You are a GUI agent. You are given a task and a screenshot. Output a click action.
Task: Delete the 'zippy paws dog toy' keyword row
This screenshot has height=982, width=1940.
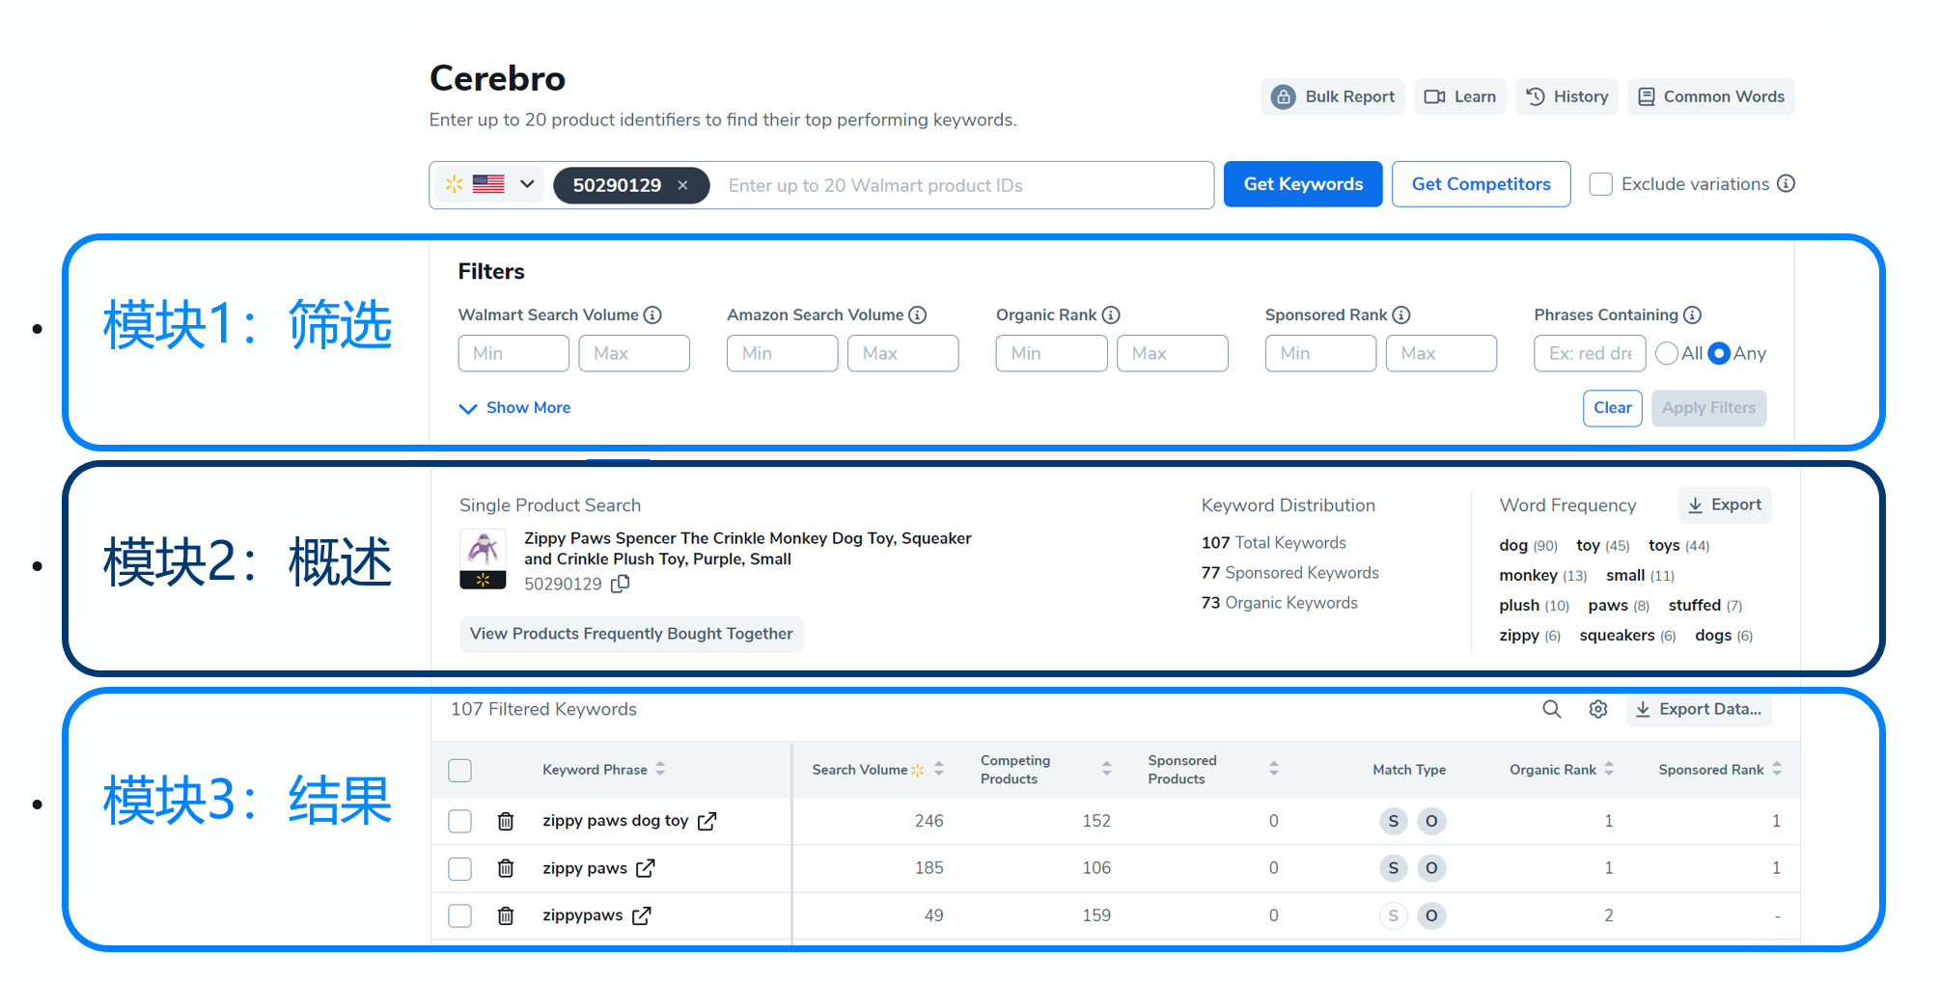505,821
